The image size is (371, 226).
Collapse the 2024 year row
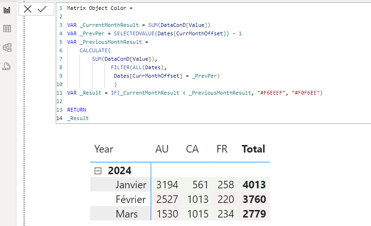pyautogui.click(x=98, y=170)
